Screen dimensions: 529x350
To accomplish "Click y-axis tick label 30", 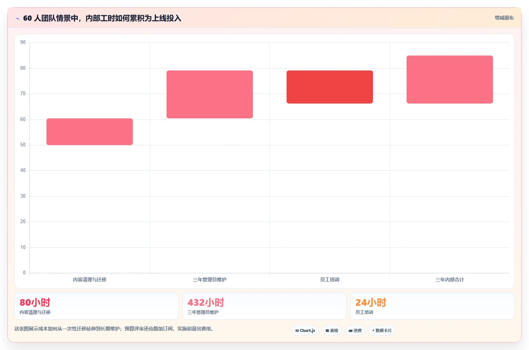I will tap(23, 196).
